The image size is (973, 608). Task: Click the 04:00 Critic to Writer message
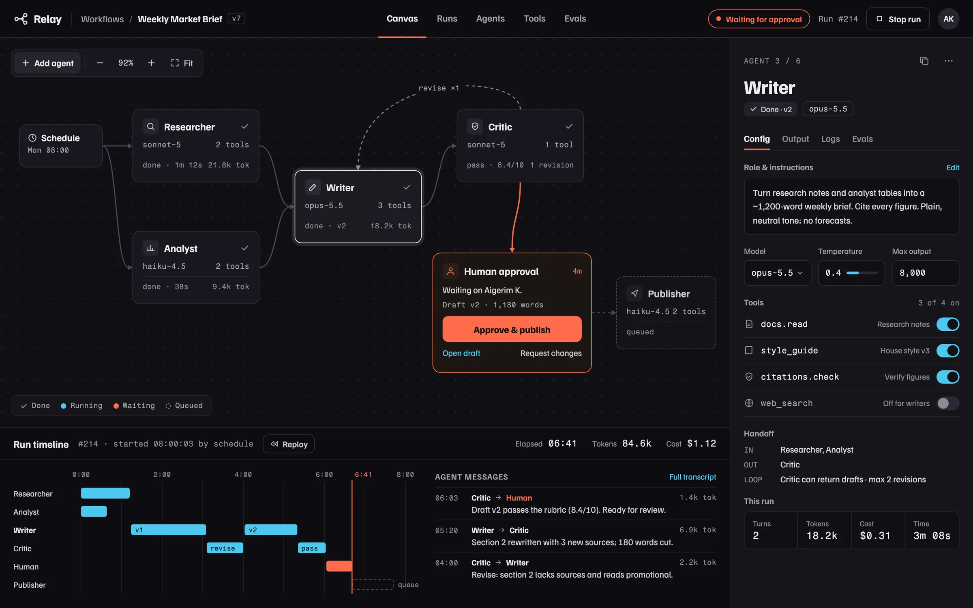coord(575,568)
